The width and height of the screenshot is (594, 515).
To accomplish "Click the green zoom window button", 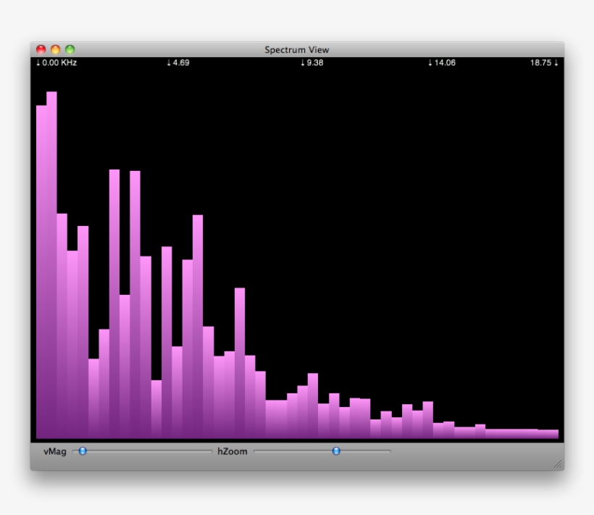I will pyautogui.click(x=70, y=50).
